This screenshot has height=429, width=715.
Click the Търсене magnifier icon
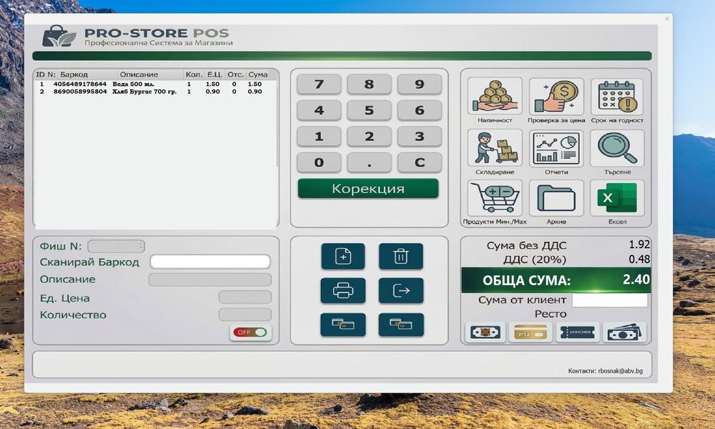click(617, 148)
